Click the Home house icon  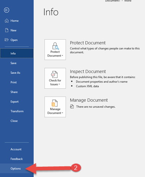click(x=7, y=21)
